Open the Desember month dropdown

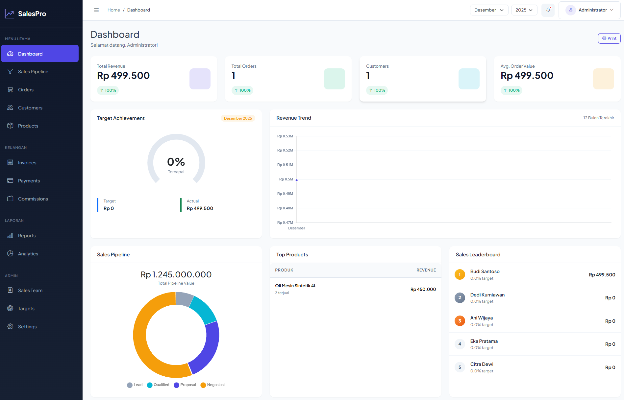click(x=489, y=10)
